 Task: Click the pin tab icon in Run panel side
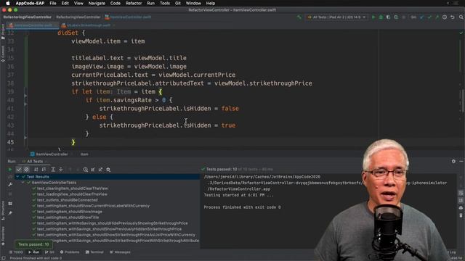(10, 213)
